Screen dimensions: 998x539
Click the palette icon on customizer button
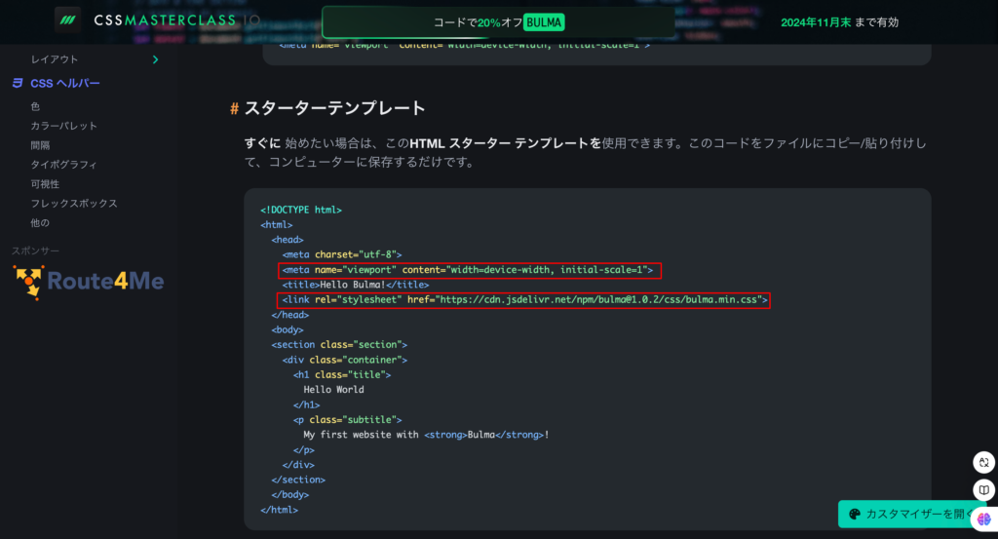click(855, 515)
